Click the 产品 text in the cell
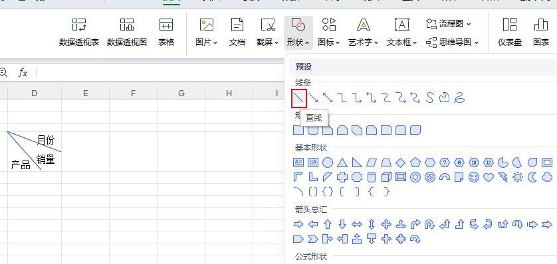 (x=20, y=165)
